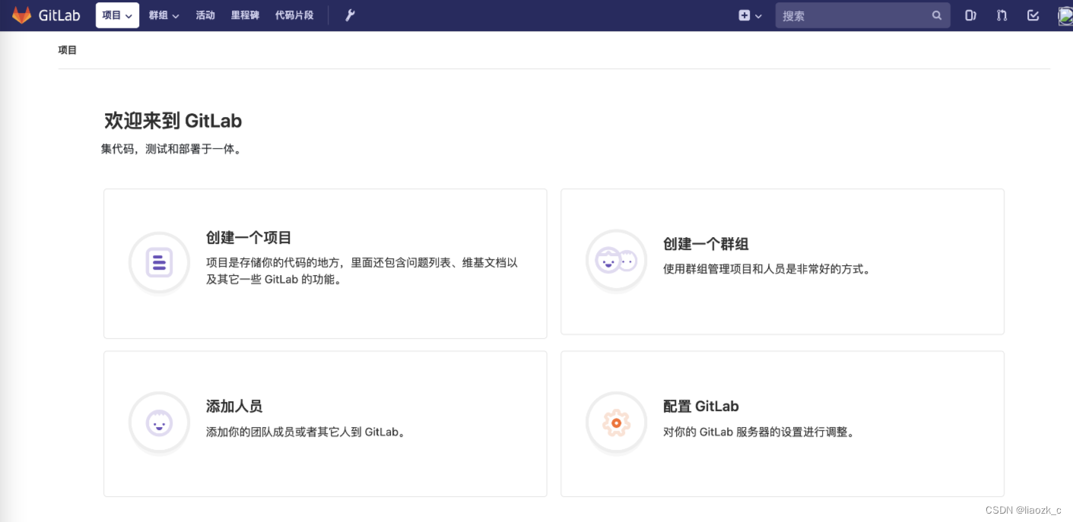Click text 集代码，测试和部署于一体。
This screenshot has width=1073, height=522.
click(173, 149)
